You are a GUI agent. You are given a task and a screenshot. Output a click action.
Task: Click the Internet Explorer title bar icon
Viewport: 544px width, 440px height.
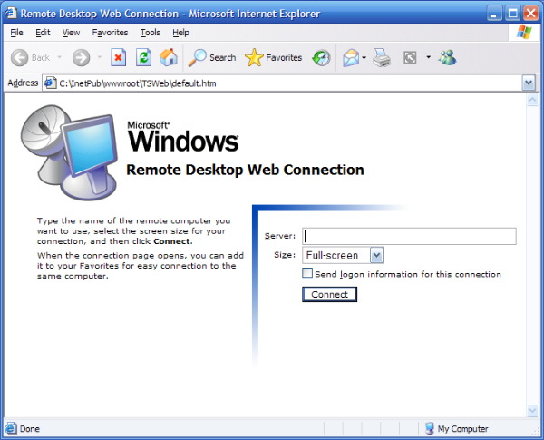[11, 13]
